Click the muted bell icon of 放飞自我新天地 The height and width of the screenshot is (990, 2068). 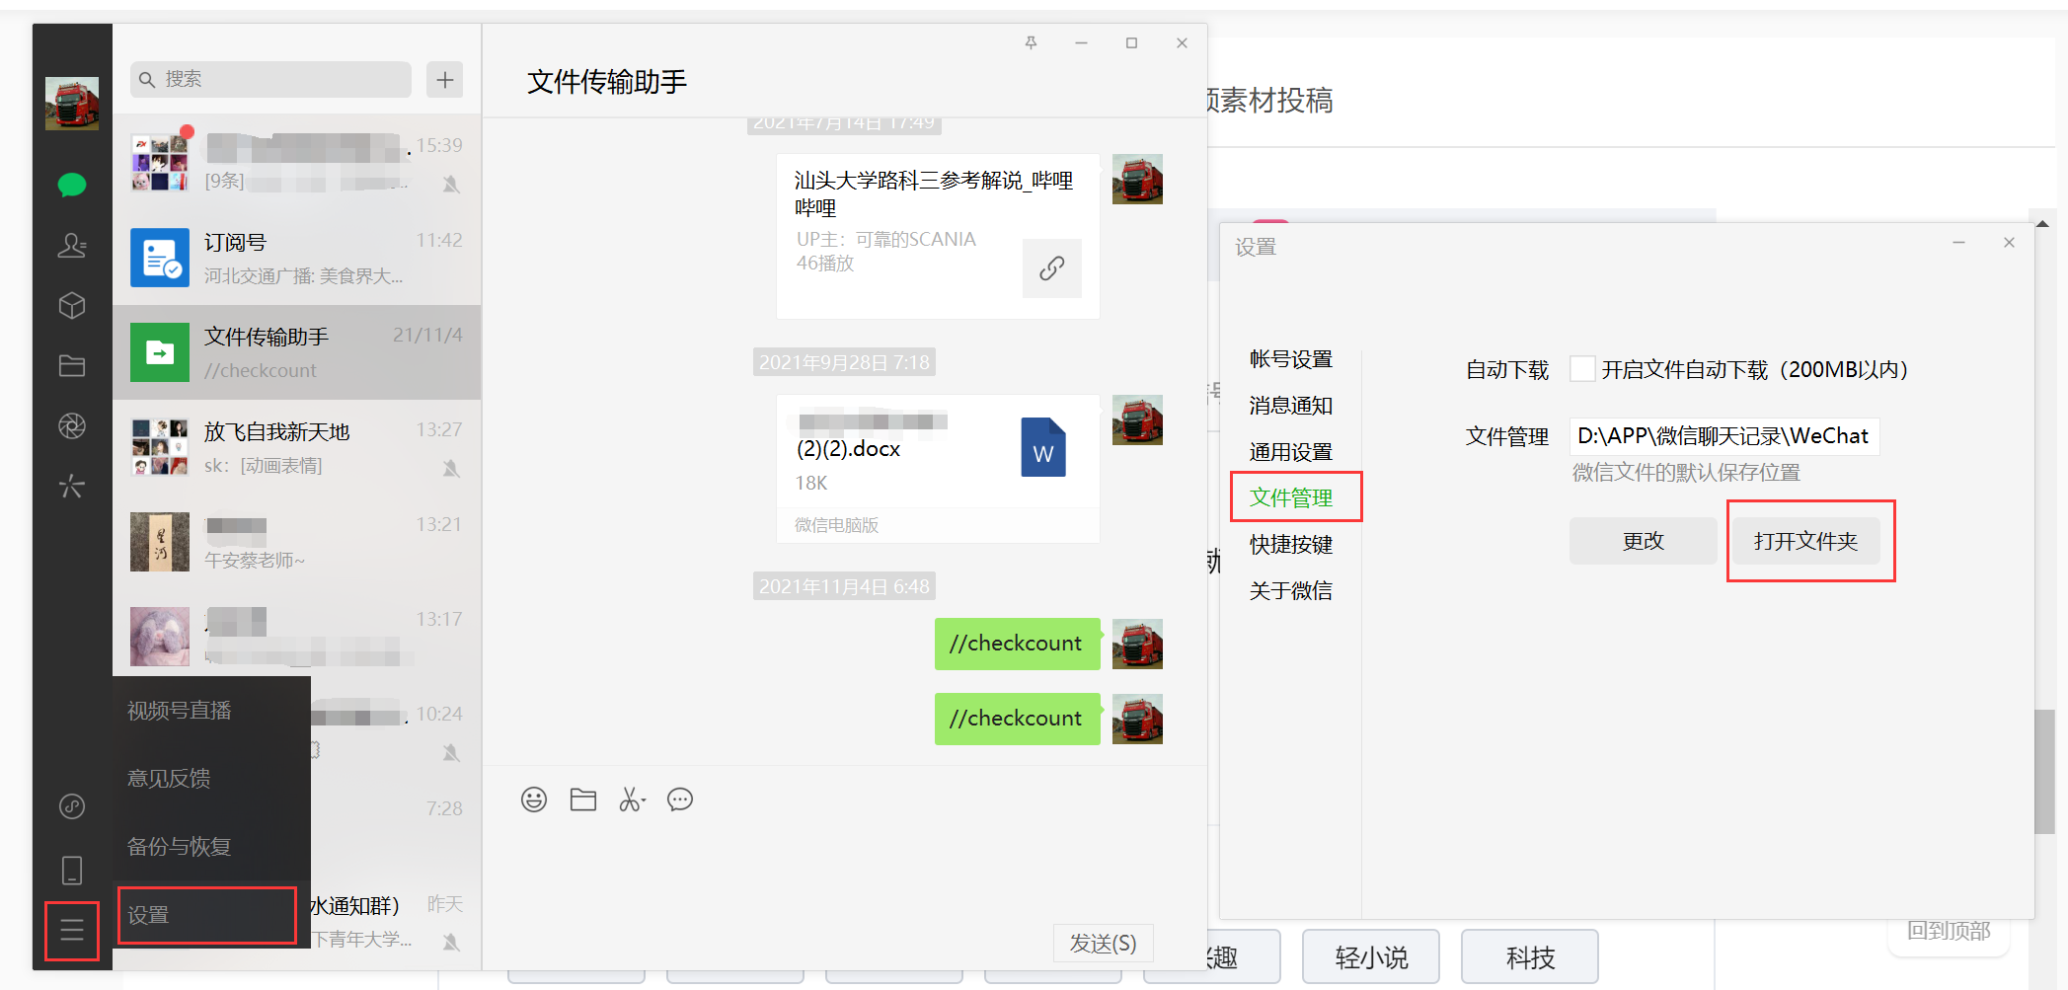(451, 468)
